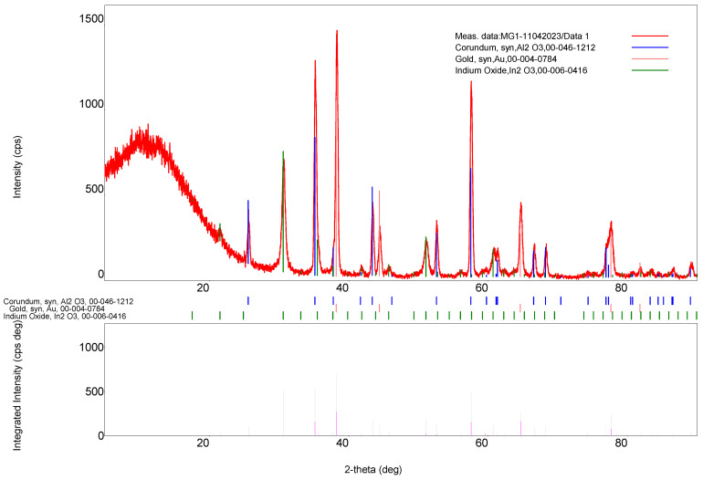Select the Corundum legend entry text in upper plot
703x480 pixels.
[519, 47]
